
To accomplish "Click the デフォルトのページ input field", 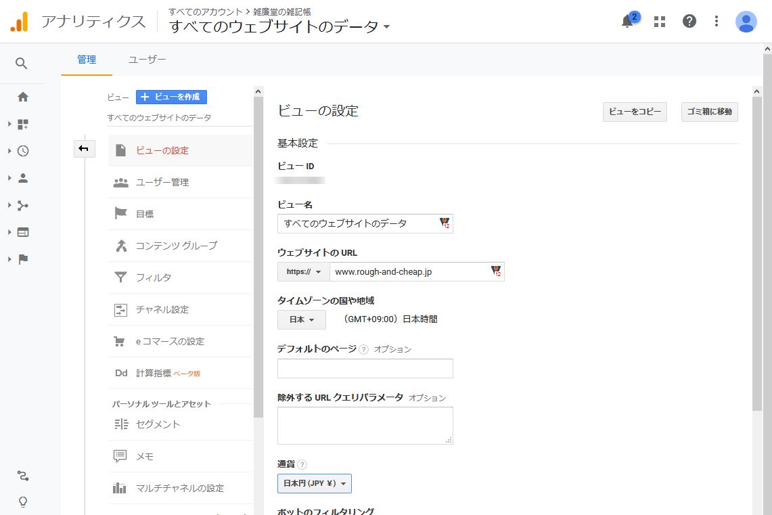I will pos(365,369).
